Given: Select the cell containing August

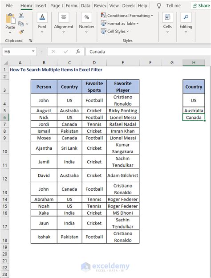Looking at the screenshot, I should coord(44,110).
